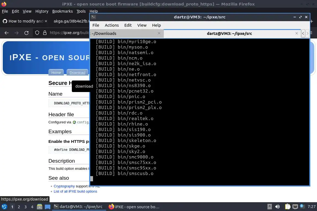The width and height of the screenshot is (317, 211).
Task: Click the clipboard manager tray icon
Action: 288,207
